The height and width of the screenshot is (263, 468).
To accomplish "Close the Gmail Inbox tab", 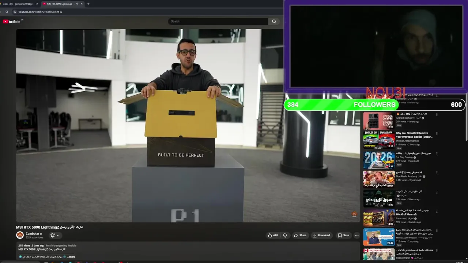I will tap(37, 4).
